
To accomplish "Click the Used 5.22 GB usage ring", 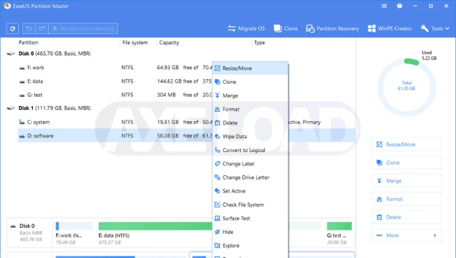I will pos(407,88).
